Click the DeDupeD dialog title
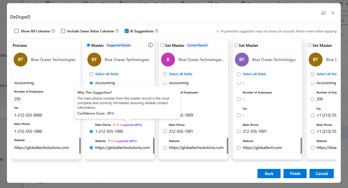The height and width of the screenshot is (188, 348). pos(21,17)
